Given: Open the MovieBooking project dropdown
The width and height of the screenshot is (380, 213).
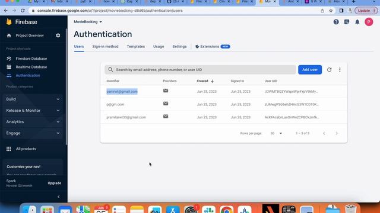Looking at the screenshot, I should pyautogui.click(x=88, y=22).
